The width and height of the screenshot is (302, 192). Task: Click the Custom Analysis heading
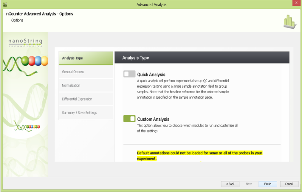[x=153, y=119]
